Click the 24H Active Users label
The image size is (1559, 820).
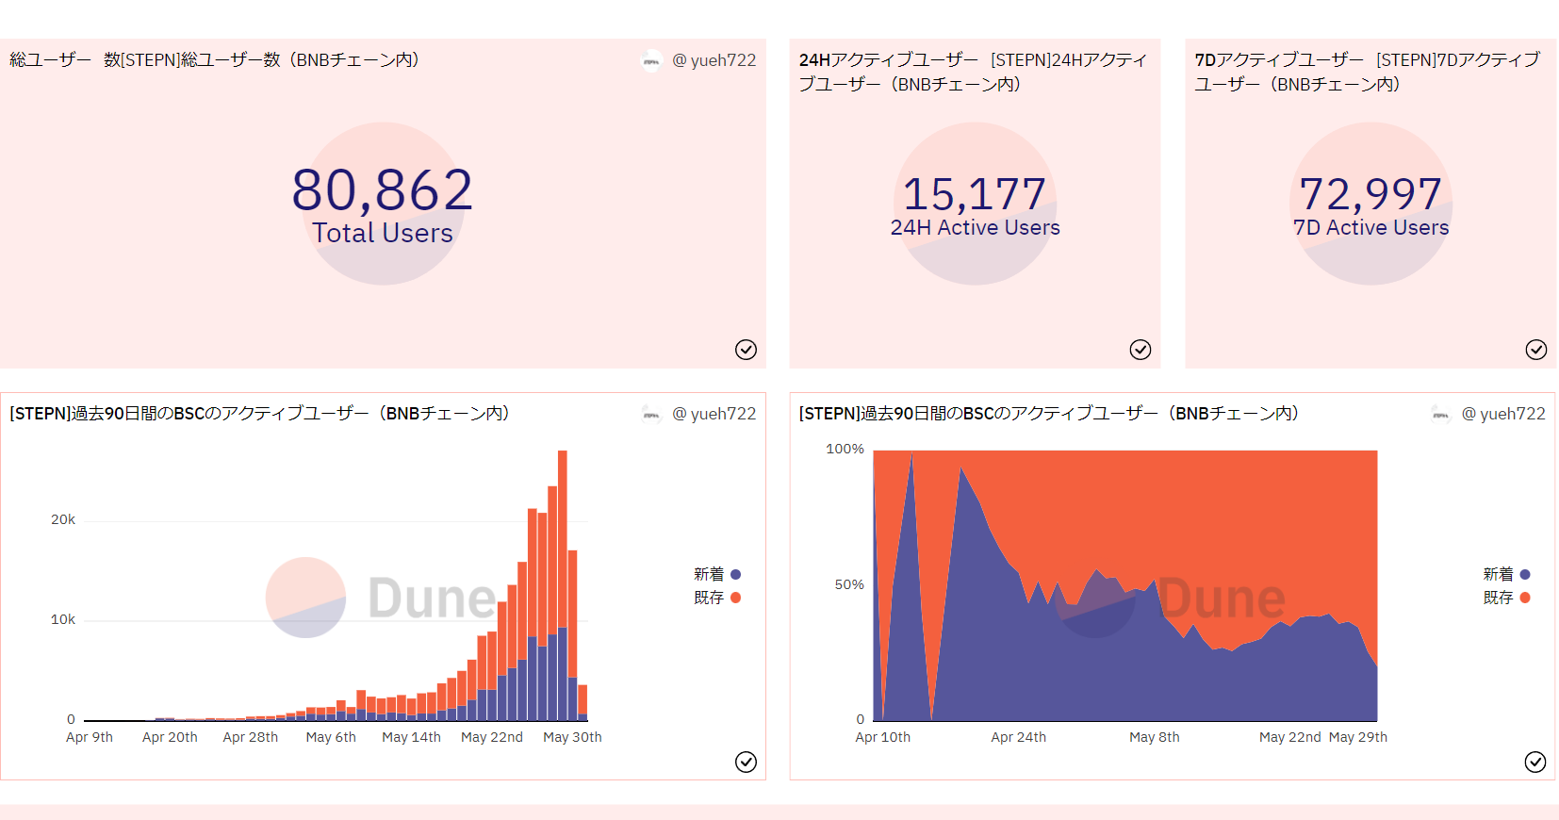[976, 227]
